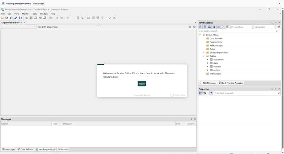The image size is (284, 154).
Task: Click the categorized sort icon in Properties panel
Action: tap(200, 93)
